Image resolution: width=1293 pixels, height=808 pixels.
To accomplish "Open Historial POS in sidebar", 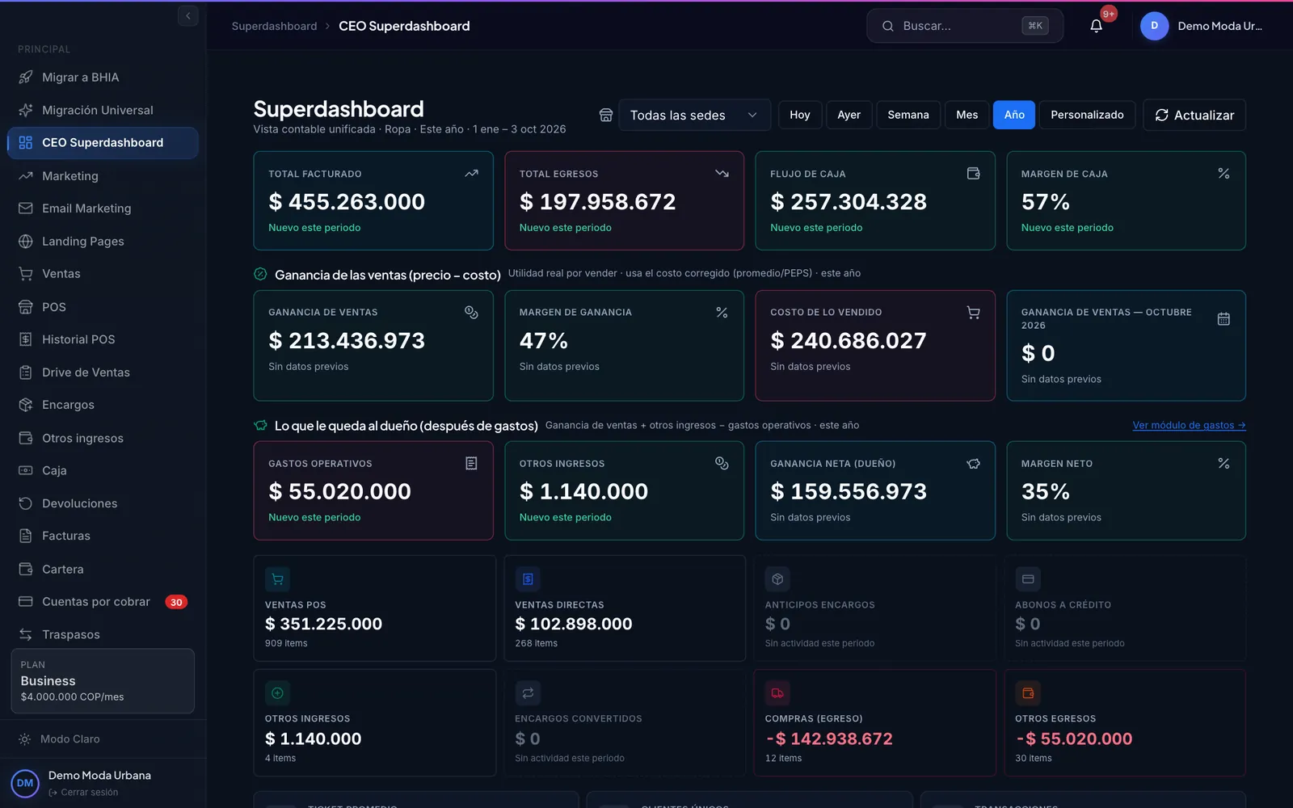I will [x=103, y=339].
